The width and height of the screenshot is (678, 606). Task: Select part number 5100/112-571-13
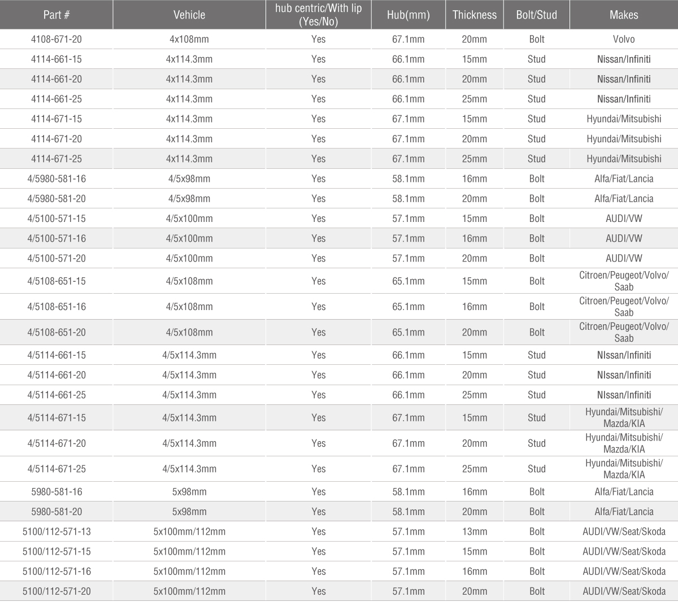(56, 531)
